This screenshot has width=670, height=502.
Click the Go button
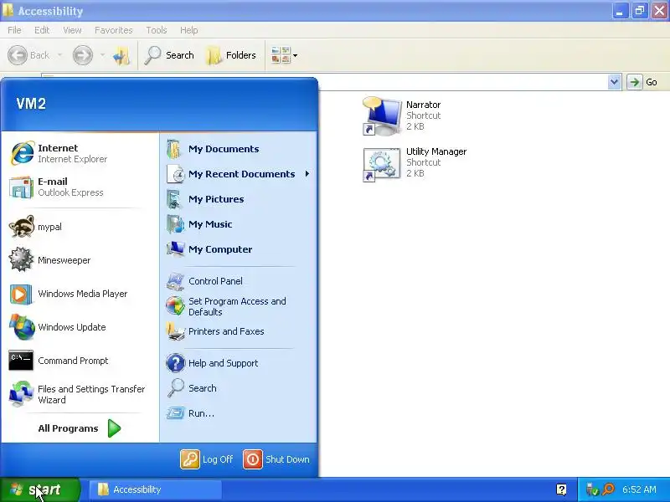643,82
